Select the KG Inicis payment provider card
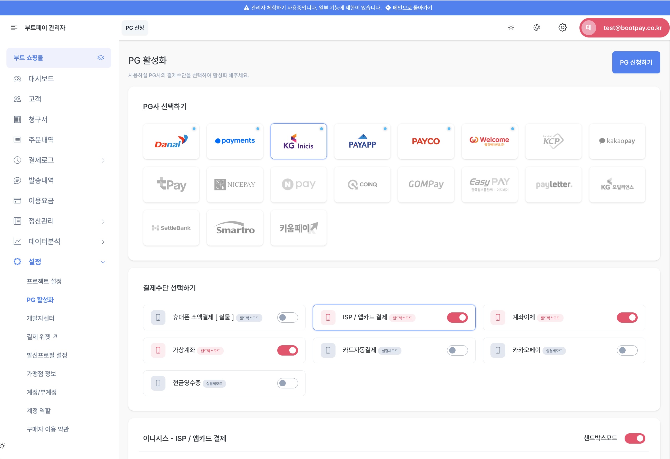670x459 pixels. click(298, 141)
